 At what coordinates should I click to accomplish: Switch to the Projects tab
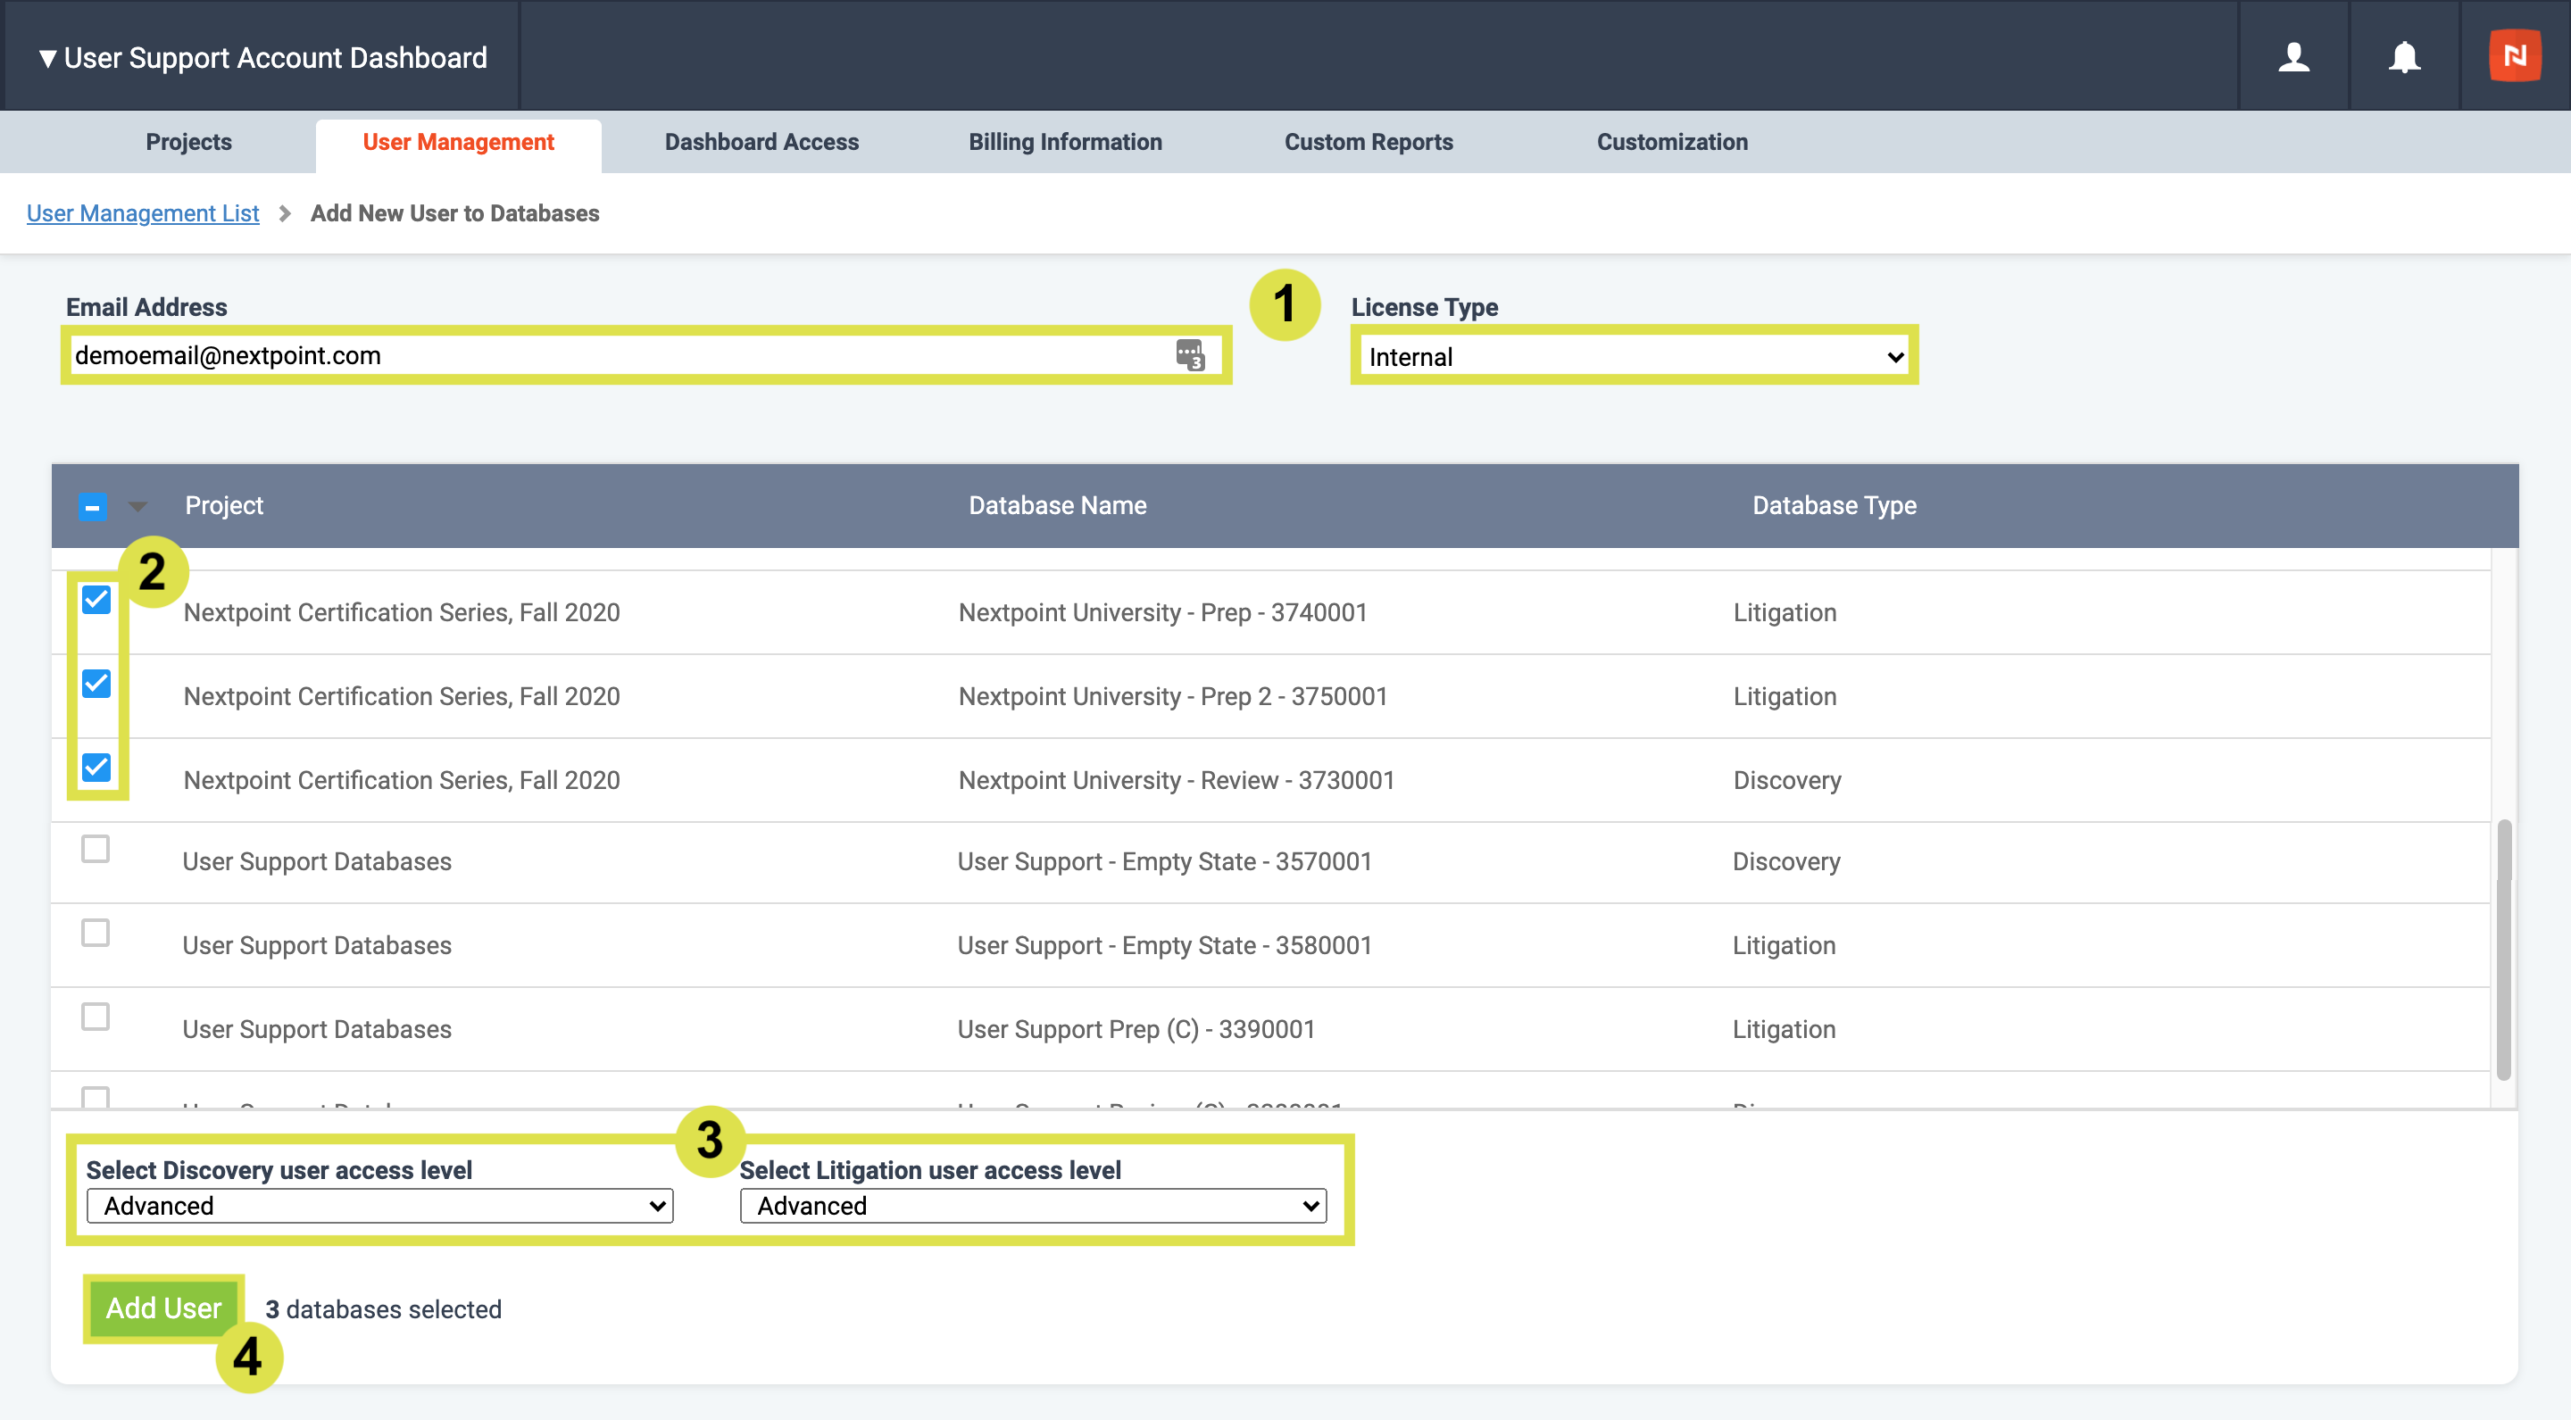pos(188,142)
